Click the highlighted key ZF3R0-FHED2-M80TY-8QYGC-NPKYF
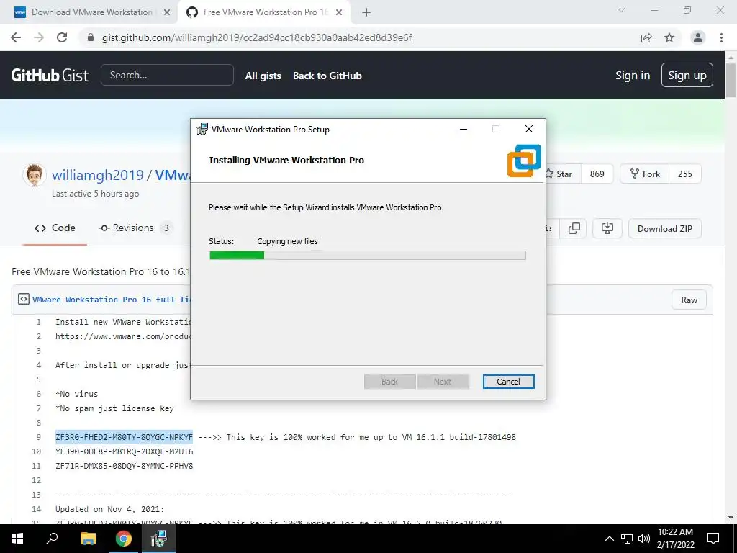This screenshot has height=553, width=737. point(124,437)
